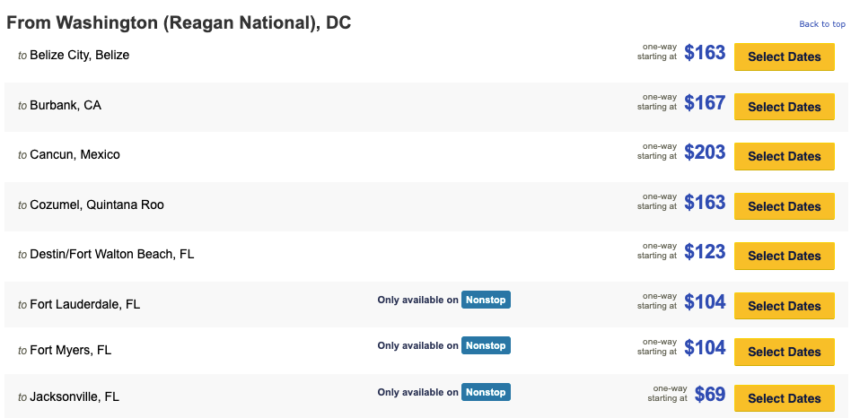
Task: Click the From Washington (Reagan National) heading
Action: coord(179,23)
